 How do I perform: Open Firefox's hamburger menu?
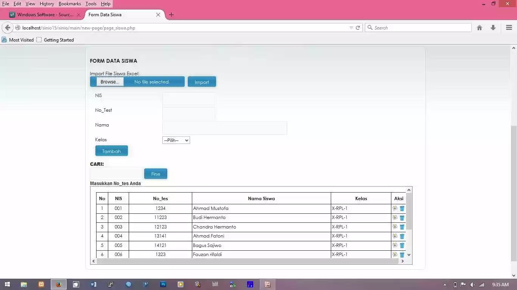point(509,28)
